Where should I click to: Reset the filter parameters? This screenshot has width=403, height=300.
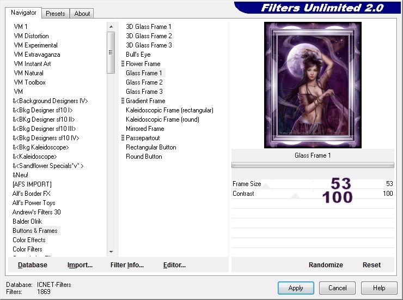click(371, 265)
